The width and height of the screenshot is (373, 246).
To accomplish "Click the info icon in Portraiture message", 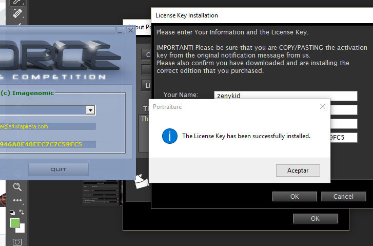I will [170, 136].
